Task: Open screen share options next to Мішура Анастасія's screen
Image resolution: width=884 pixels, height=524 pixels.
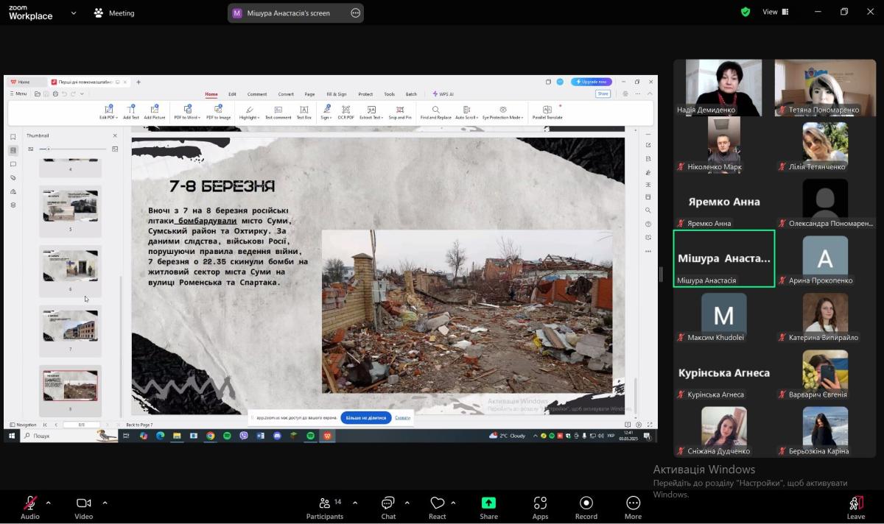Action: pyautogui.click(x=356, y=13)
